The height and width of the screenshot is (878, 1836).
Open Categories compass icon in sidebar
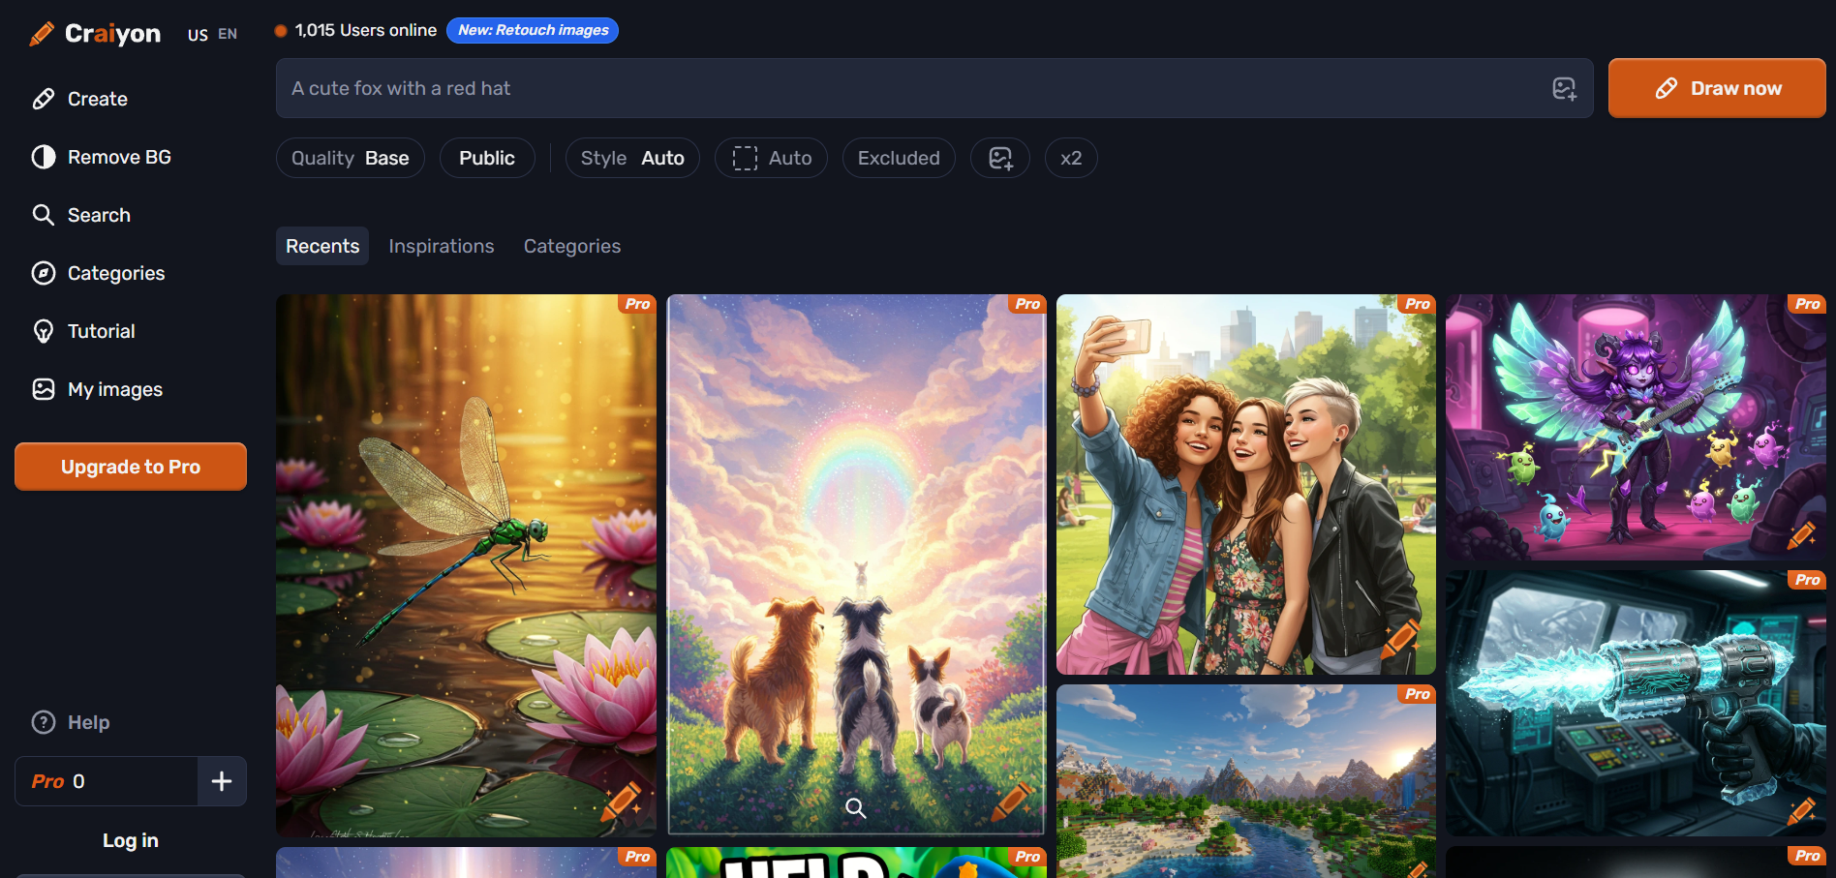[x=44, y=273]
